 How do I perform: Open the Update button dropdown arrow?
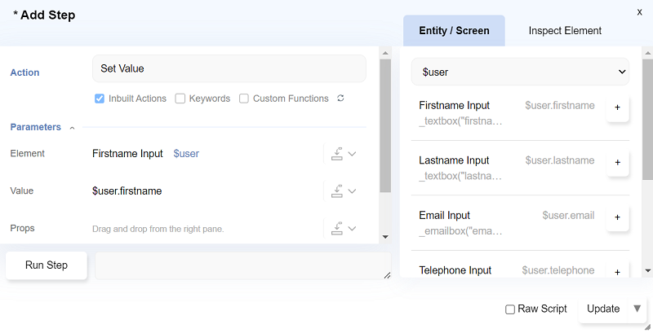point(637,309)
